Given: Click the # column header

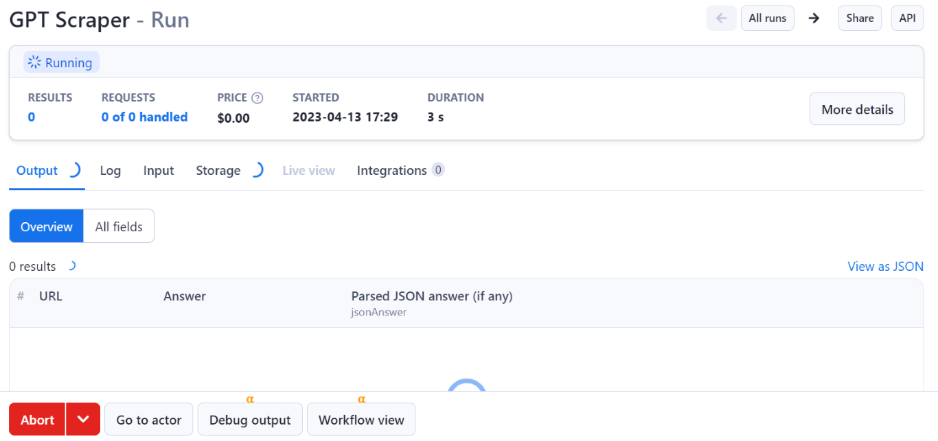Looking at the screenshot, I should [21, 296].
